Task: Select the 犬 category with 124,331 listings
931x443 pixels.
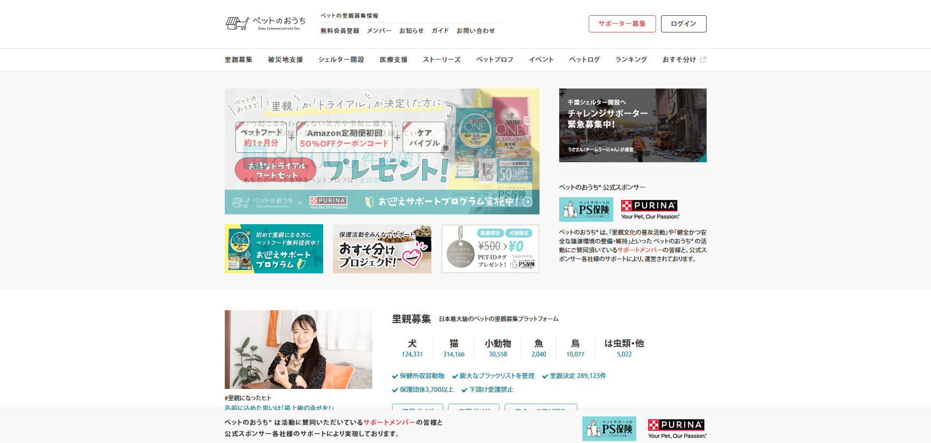Action: [x=412, y=348]
